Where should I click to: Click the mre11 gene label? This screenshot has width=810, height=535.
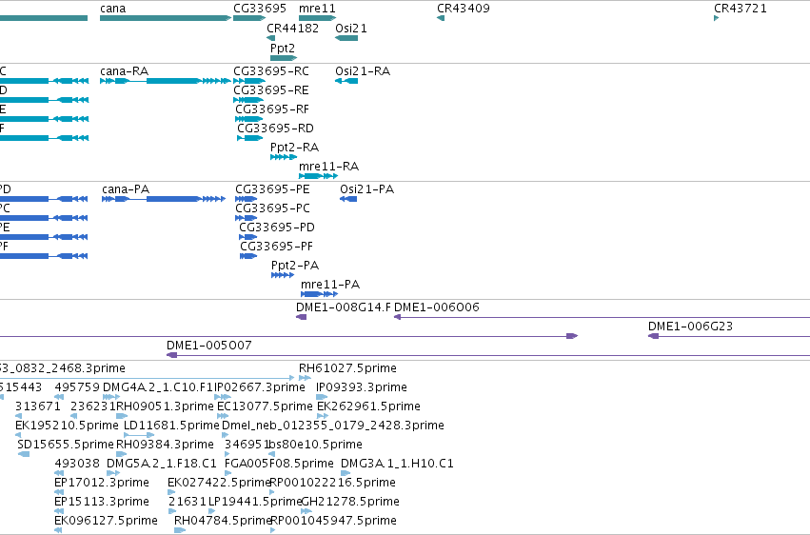coord(317,9)
